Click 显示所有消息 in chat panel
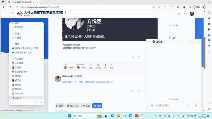 pos(173,99)
